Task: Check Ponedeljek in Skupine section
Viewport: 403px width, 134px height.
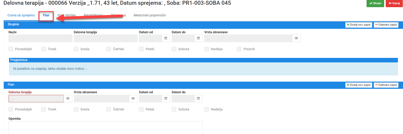Action: (x=11, y=49)
